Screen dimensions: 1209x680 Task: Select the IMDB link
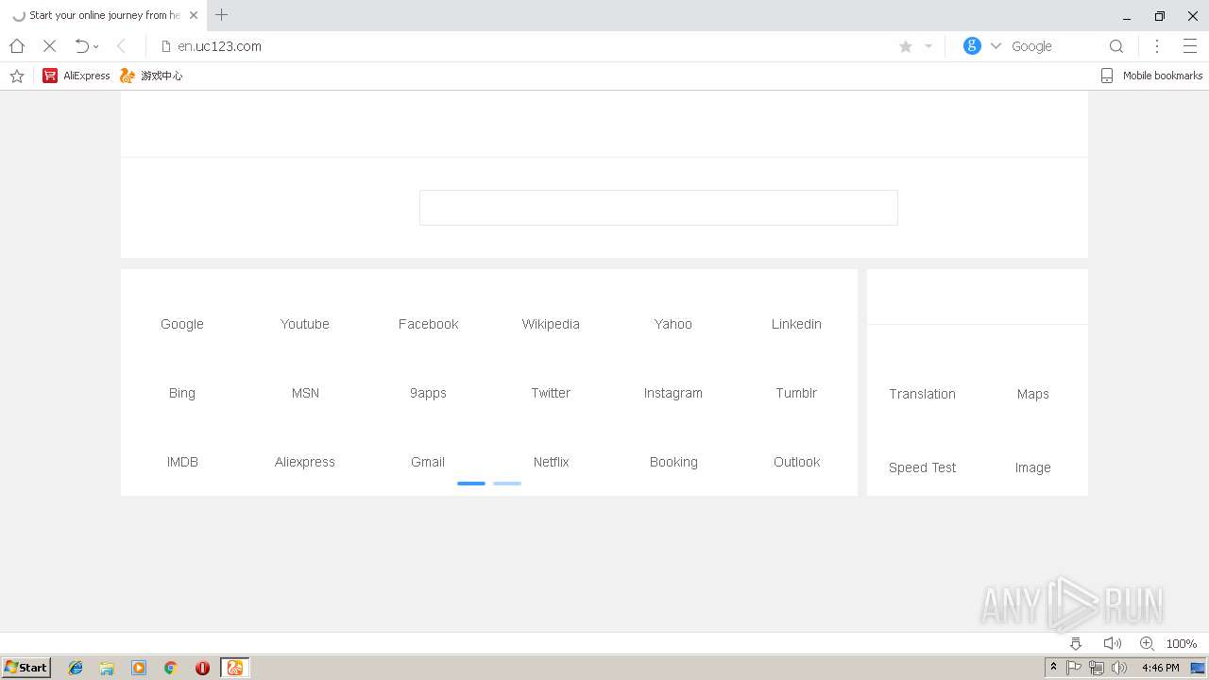click(182, 462)
